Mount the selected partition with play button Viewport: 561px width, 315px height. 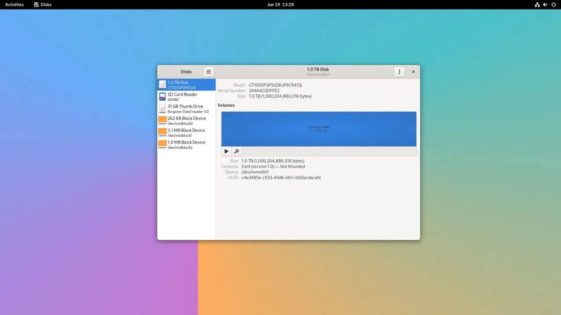[226, 151]
